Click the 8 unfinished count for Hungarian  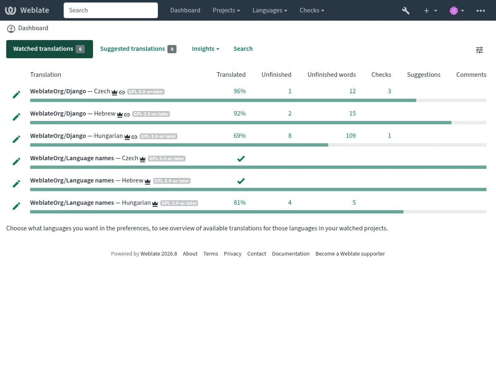pyautogui.click(x=290, y=136)
